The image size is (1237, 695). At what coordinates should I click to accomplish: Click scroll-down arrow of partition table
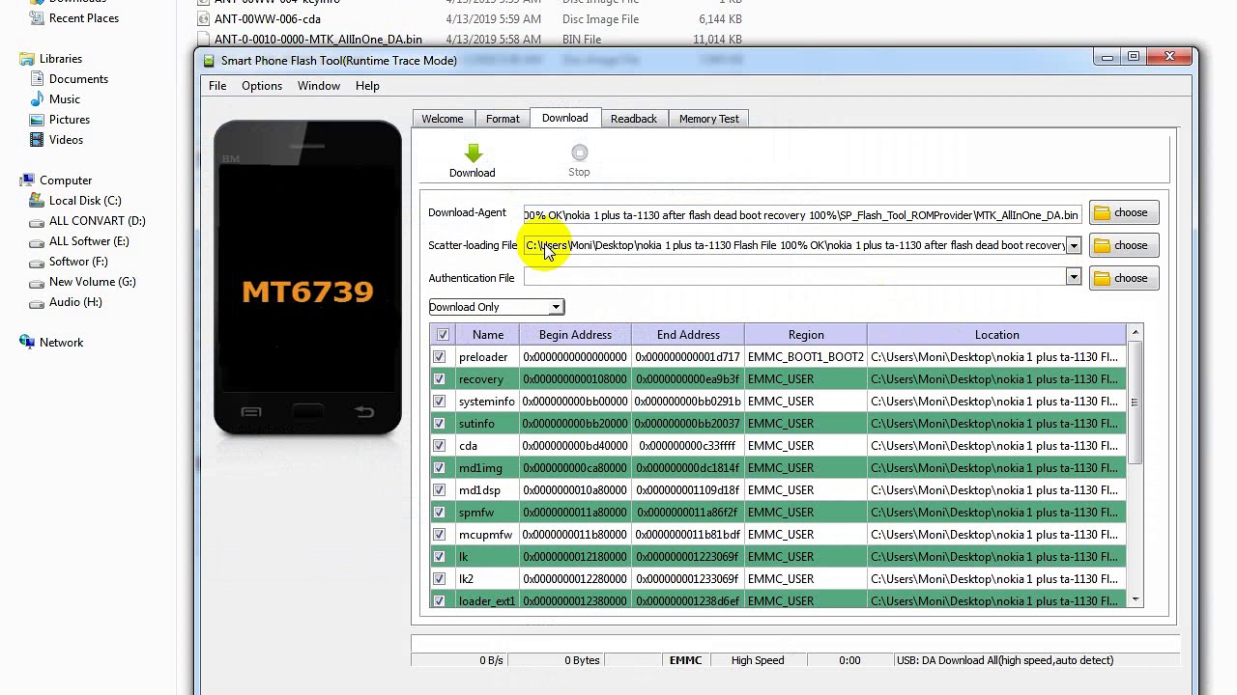[1136, 600]
